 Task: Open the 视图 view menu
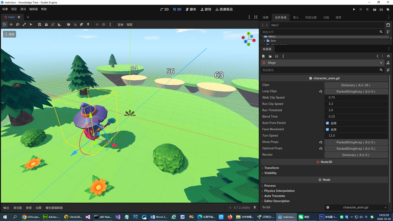click(x=129, y=24)
